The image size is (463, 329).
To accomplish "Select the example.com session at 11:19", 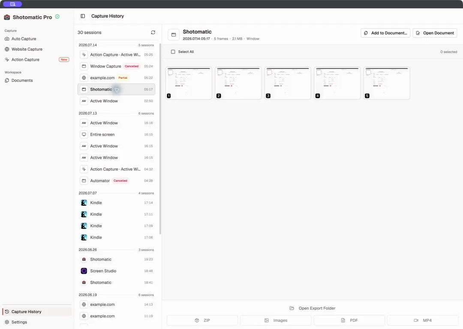I will point(116,316).
